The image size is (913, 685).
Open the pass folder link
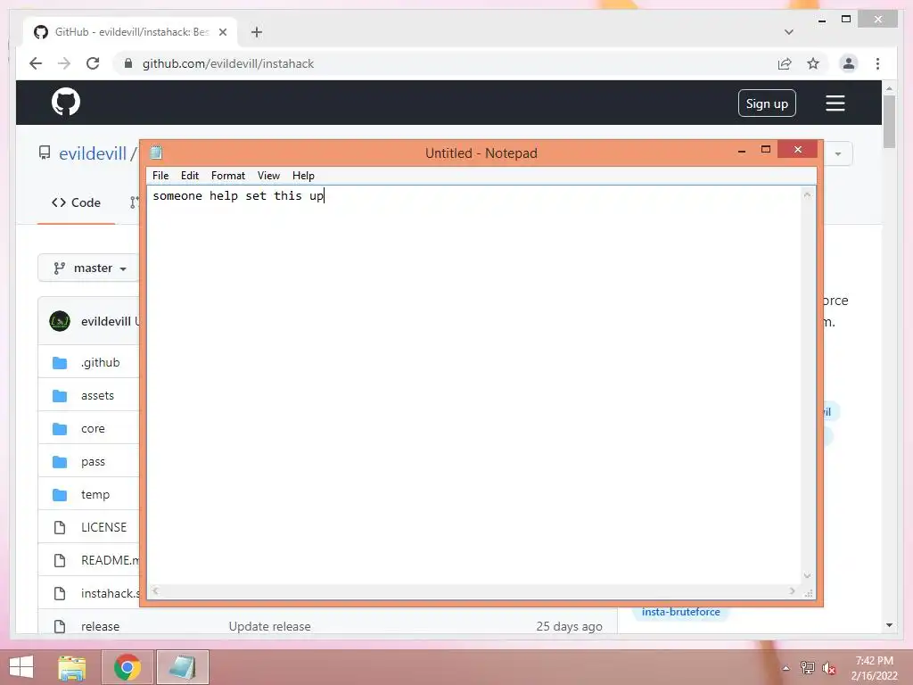[x=93, y=462]
